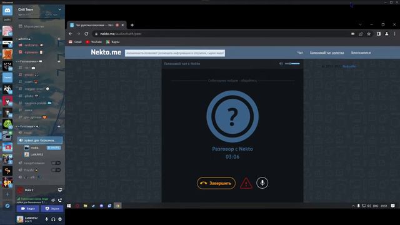Mute the Nekto call microphone button
The width and height of the screenshot is (400, 225).
[262, 183]
